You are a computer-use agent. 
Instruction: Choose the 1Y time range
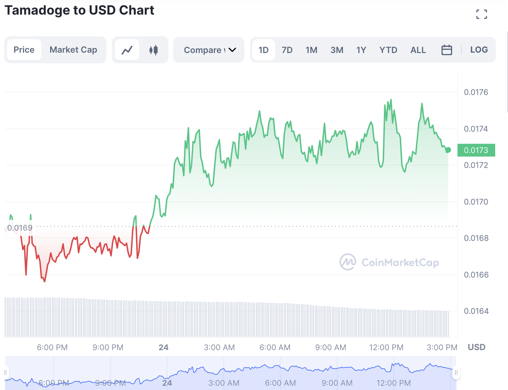[361, 50]
